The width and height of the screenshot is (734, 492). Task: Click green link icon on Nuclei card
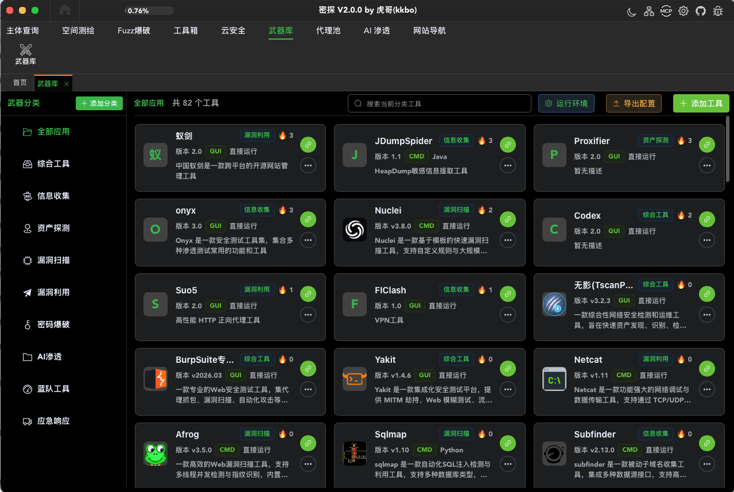click(x=507, y=219)
